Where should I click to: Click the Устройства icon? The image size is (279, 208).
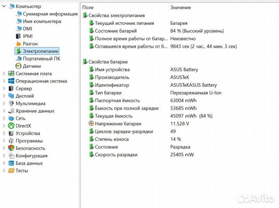tap(11, 133)
